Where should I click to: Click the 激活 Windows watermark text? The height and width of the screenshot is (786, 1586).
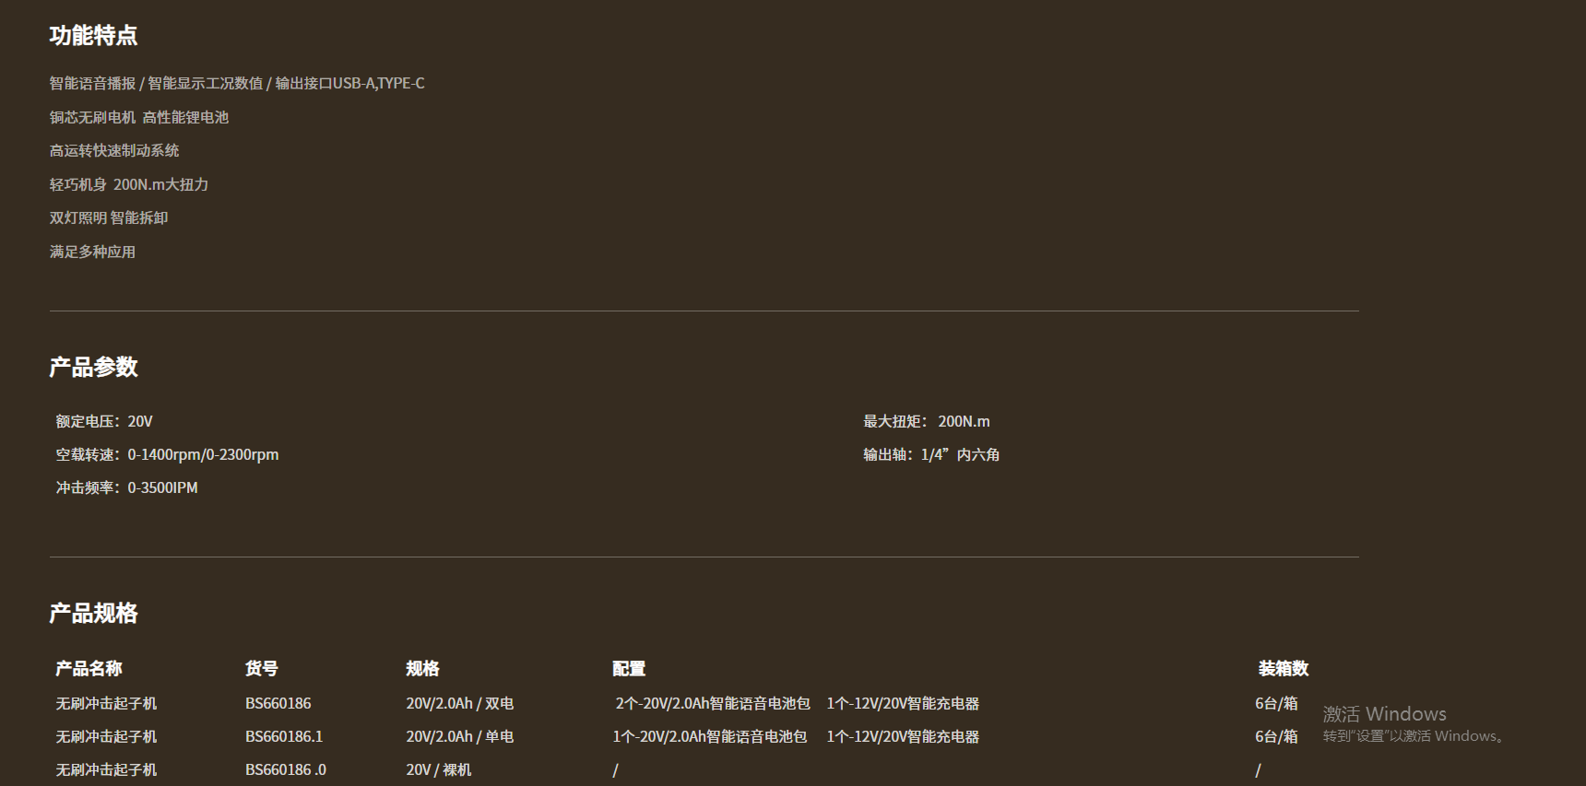click(x=1384, y=714)
